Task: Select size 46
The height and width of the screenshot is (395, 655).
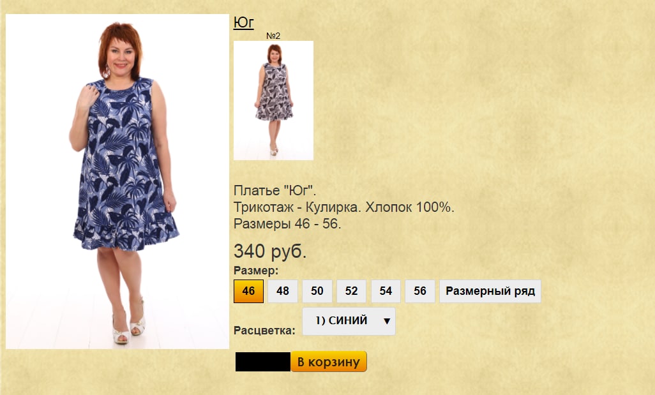Action: coord(248,291)
